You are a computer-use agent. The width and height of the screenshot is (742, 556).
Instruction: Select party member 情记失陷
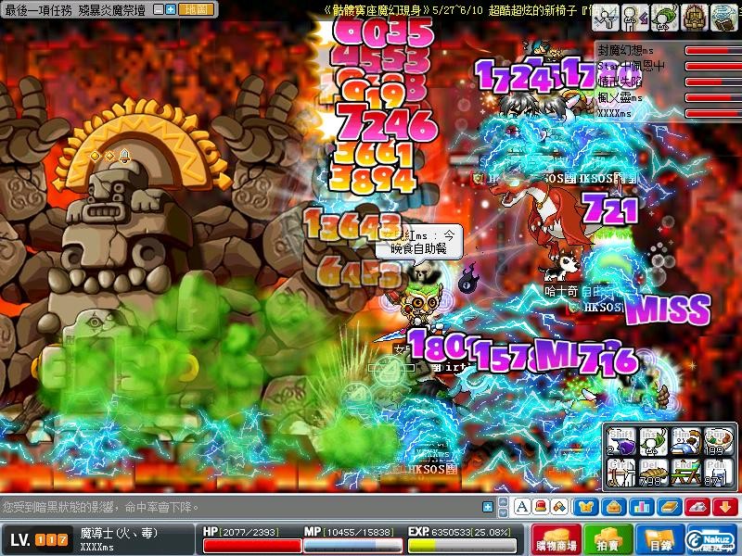pyautogui.click(x=620, y=82)
